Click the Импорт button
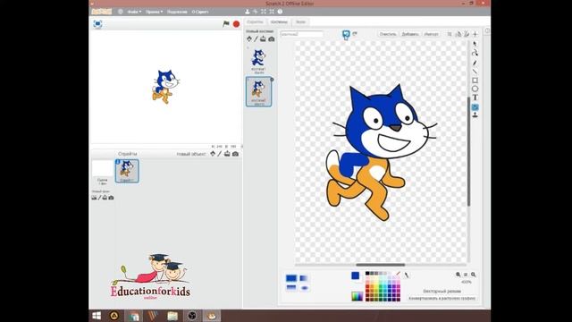The image size is (572, 322). pyautogui.click(x=431, y=34)
